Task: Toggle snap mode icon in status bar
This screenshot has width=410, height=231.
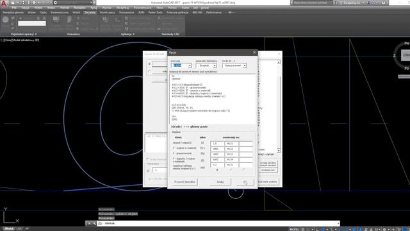Action: [308, 229]
